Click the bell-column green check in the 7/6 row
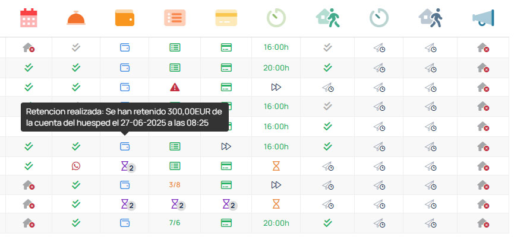Screen dimensions: 514x240 (76, 223)
